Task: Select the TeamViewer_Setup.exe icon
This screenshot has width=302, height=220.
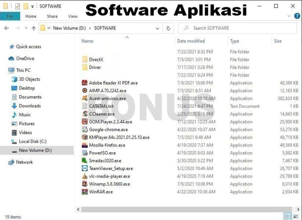Action: click(x=85, y=168)
